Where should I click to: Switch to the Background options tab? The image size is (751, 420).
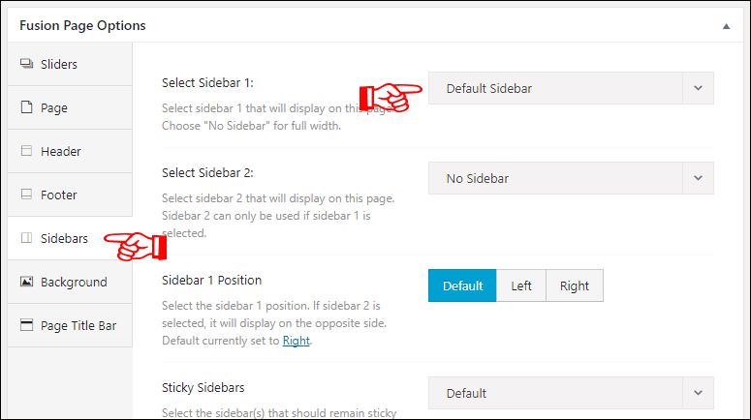coord(70,282)
